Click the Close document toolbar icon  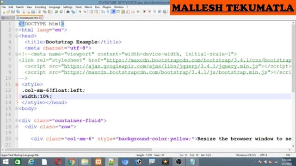[x=24, y=12]
